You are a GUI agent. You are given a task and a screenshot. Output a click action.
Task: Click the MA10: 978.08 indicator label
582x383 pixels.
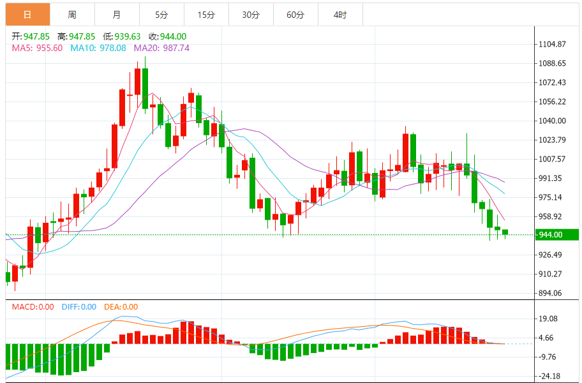coord(98,48)
